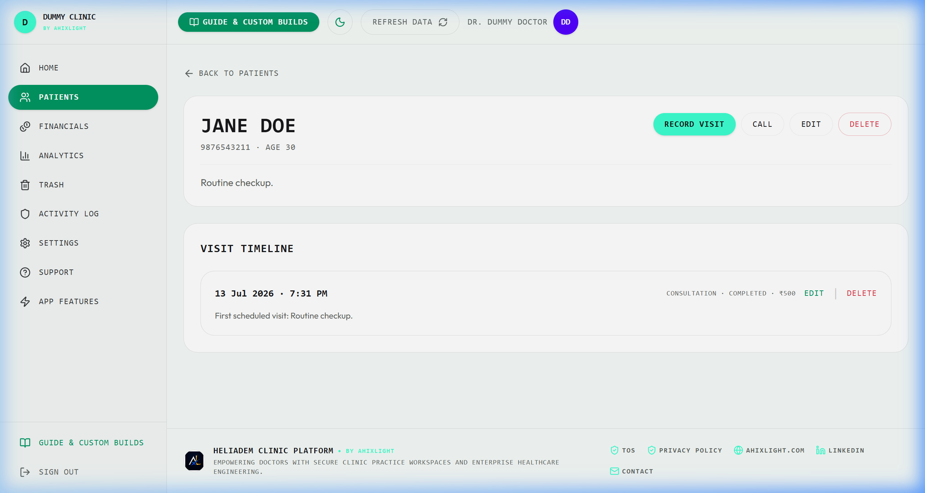This screenshot has height=493, width=925.
Task: Click the Dr. Dummy Doctor name
Action: coord(507,22)
